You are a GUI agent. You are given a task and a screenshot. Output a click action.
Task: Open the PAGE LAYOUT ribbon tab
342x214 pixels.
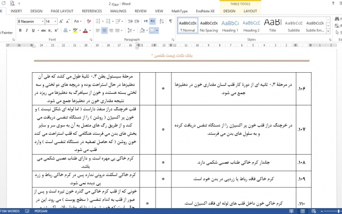click(x=62, y=11)
